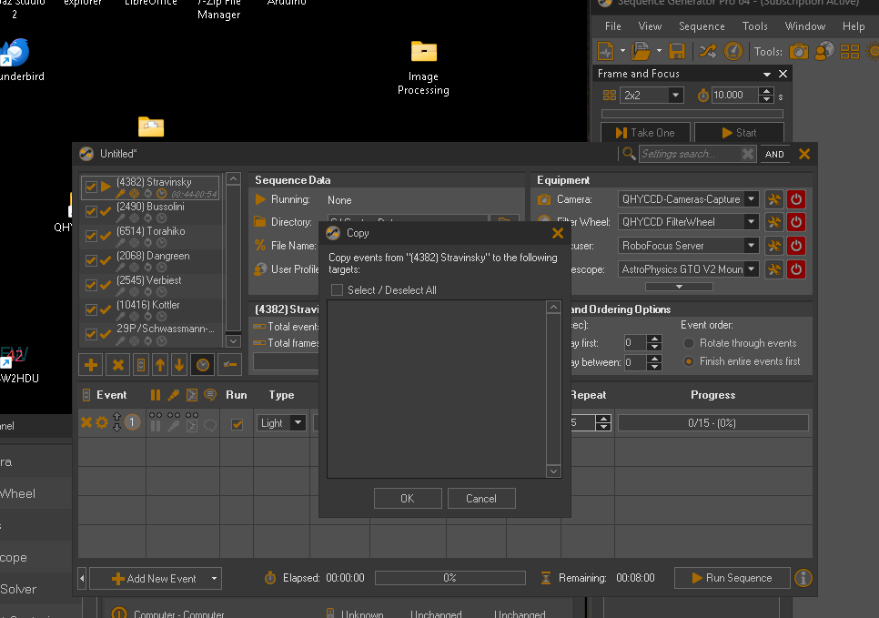Open the Camera device dropdown

coord(751,199)
